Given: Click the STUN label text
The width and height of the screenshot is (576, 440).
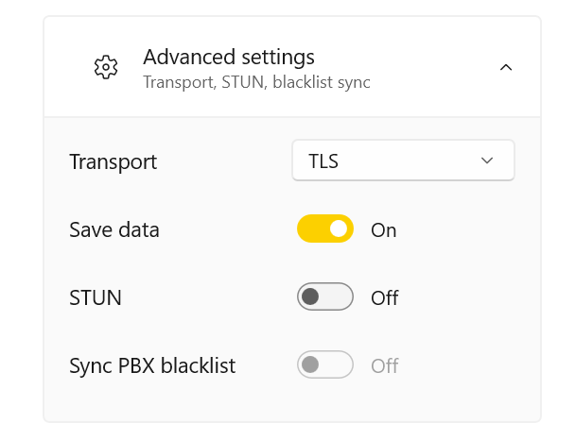Looking at the screenshot, I should coord(96,297).
